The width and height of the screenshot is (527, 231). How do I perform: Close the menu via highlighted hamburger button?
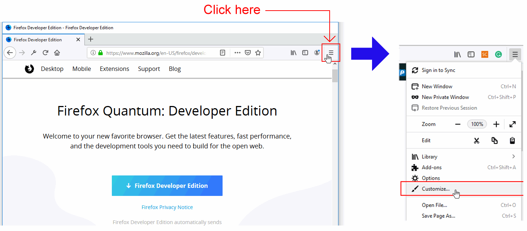pyautogui.click(x=515, y=54)
